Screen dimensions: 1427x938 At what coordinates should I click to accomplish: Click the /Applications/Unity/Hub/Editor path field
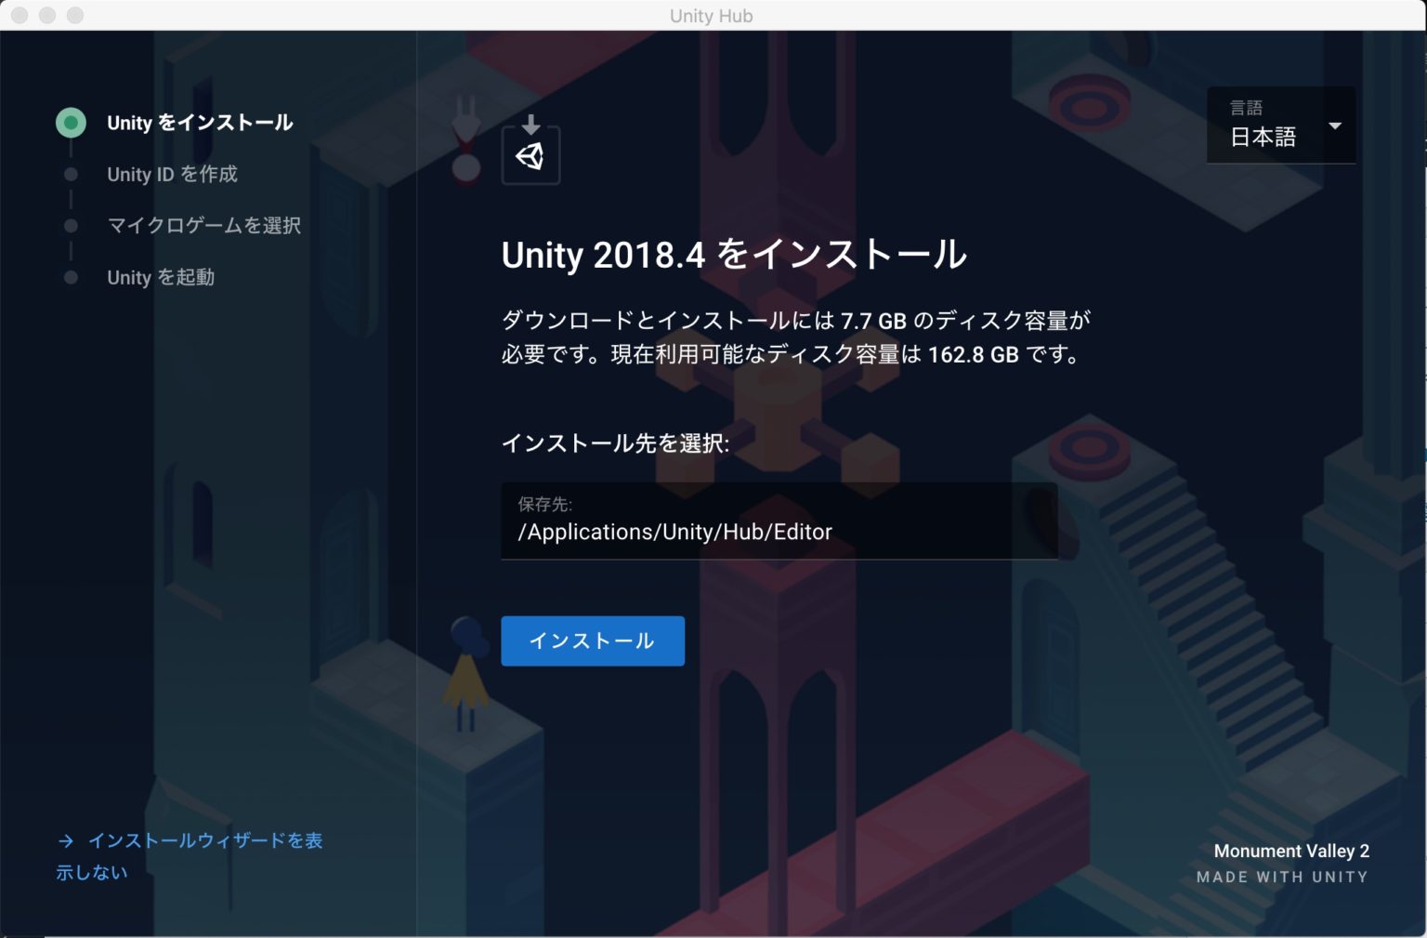(779, 531)
